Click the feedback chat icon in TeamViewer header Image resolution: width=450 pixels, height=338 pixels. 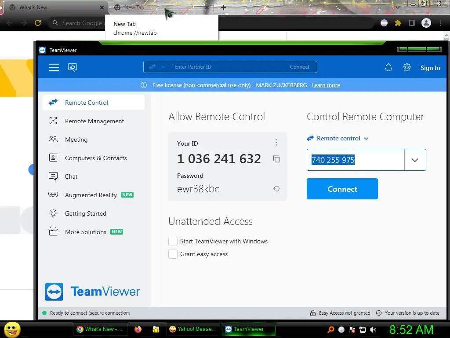[x=73, y=67]
